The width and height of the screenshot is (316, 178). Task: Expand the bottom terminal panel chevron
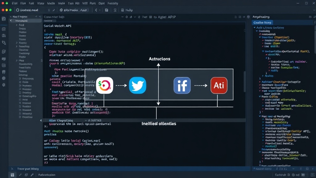pos(12,169)
